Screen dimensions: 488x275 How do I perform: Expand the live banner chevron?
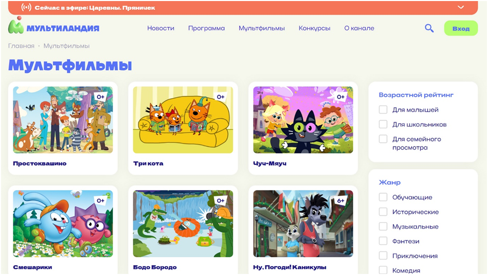(461, 7)
